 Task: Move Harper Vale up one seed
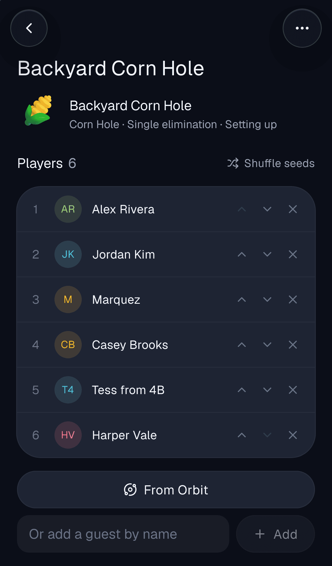point(242,435)
